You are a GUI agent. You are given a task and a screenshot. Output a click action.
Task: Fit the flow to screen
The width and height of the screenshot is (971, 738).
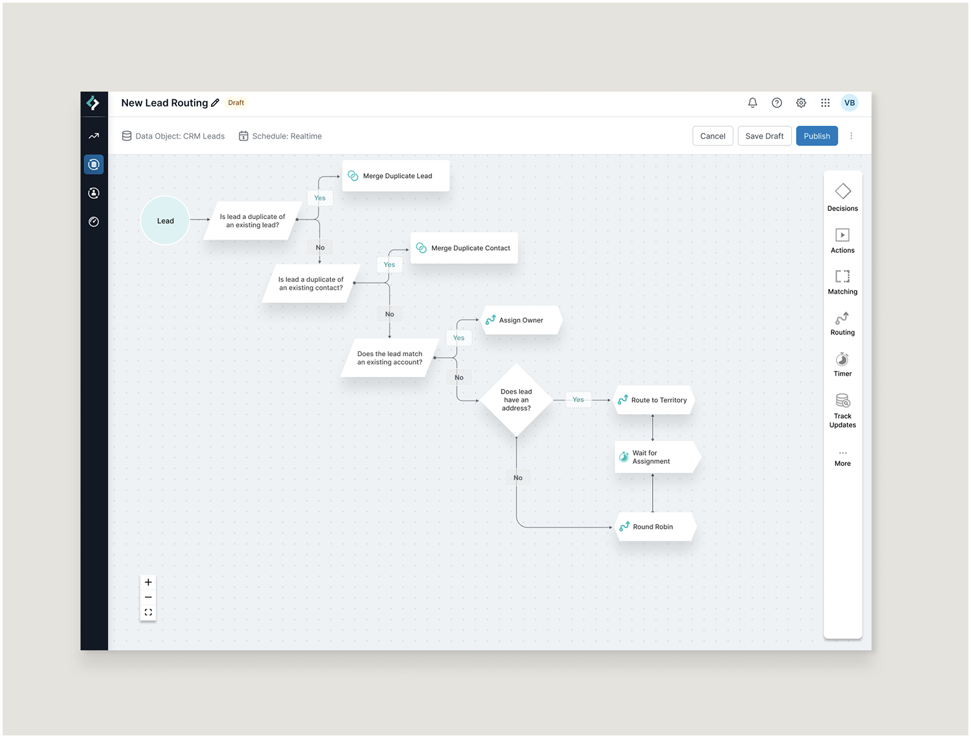pos(148,612)
